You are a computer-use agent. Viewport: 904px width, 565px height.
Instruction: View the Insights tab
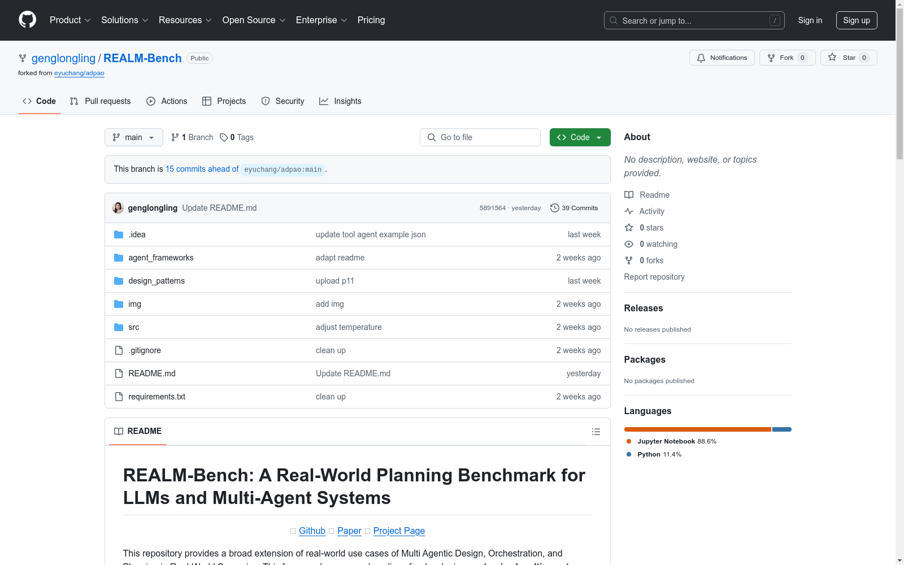coord(340,101)
